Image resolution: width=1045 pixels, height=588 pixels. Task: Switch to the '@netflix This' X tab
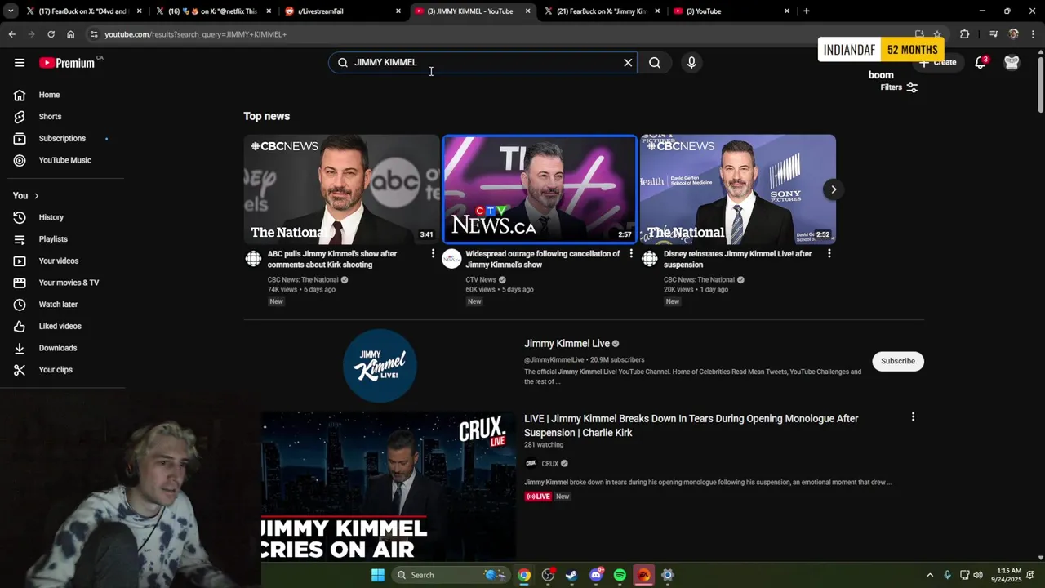[x=214, y=11]
